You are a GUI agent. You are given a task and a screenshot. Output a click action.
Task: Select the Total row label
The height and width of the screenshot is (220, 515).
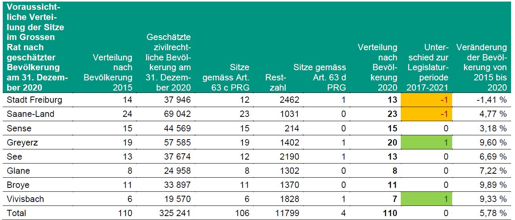pos(16,213)
